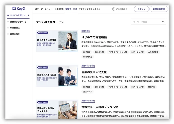Viewport: 174px width, 124px height.
Task: Click the すべての支援サービス page heading
Action: tap(50, 22)
